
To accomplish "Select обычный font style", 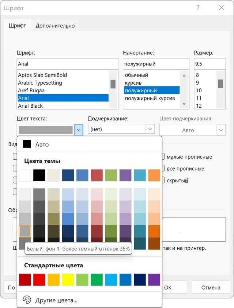I will coord(152,75).
